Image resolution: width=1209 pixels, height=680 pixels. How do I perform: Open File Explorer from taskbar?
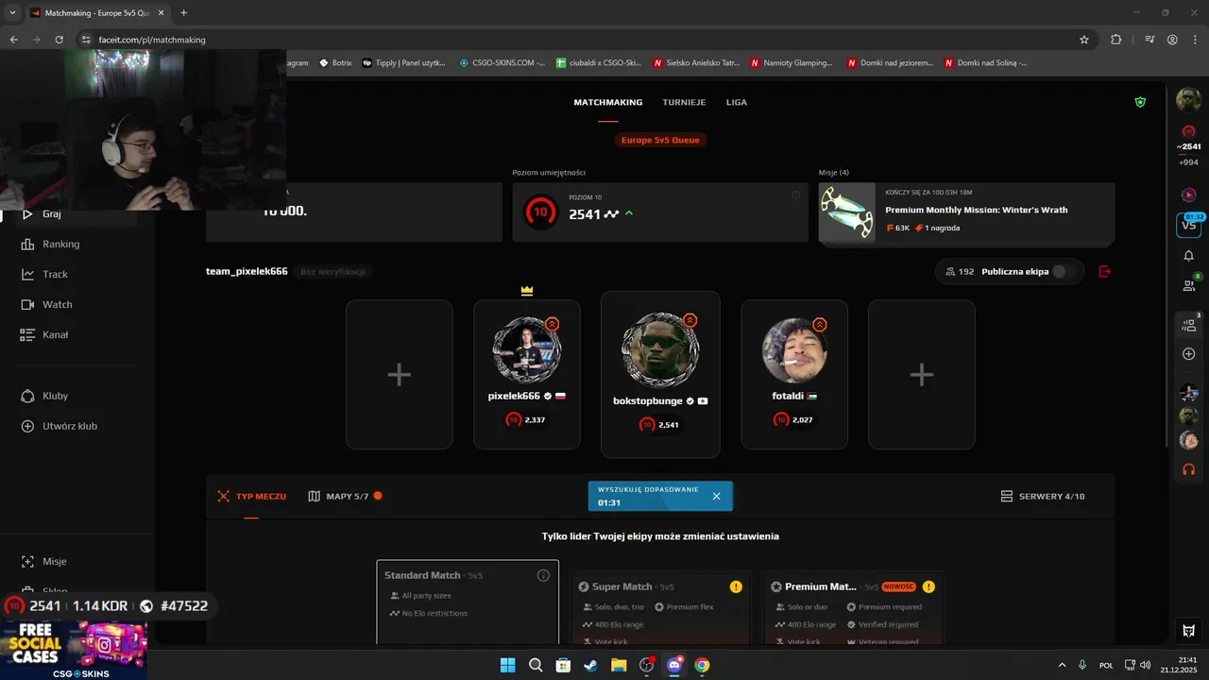point(619,665)
